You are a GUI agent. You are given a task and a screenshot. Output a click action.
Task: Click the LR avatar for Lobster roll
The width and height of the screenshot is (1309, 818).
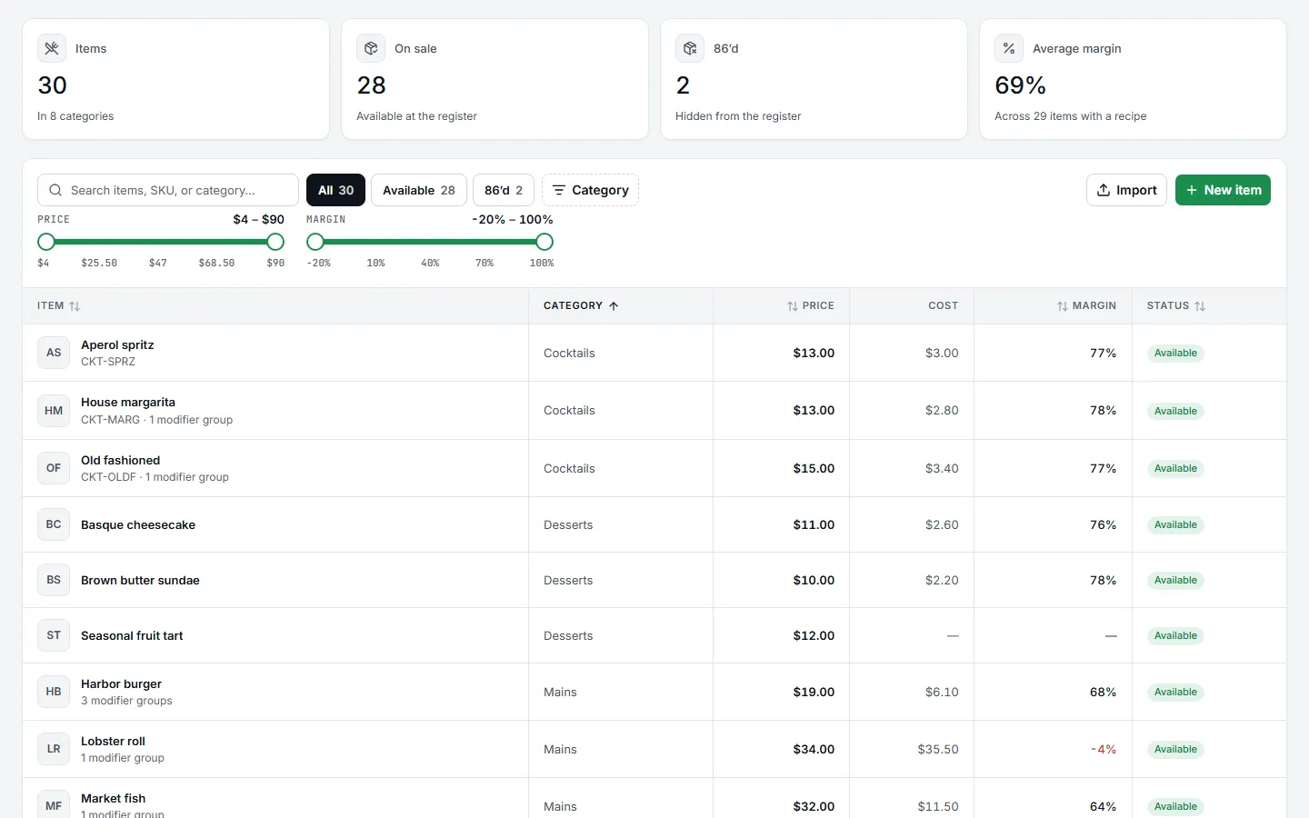54,749
